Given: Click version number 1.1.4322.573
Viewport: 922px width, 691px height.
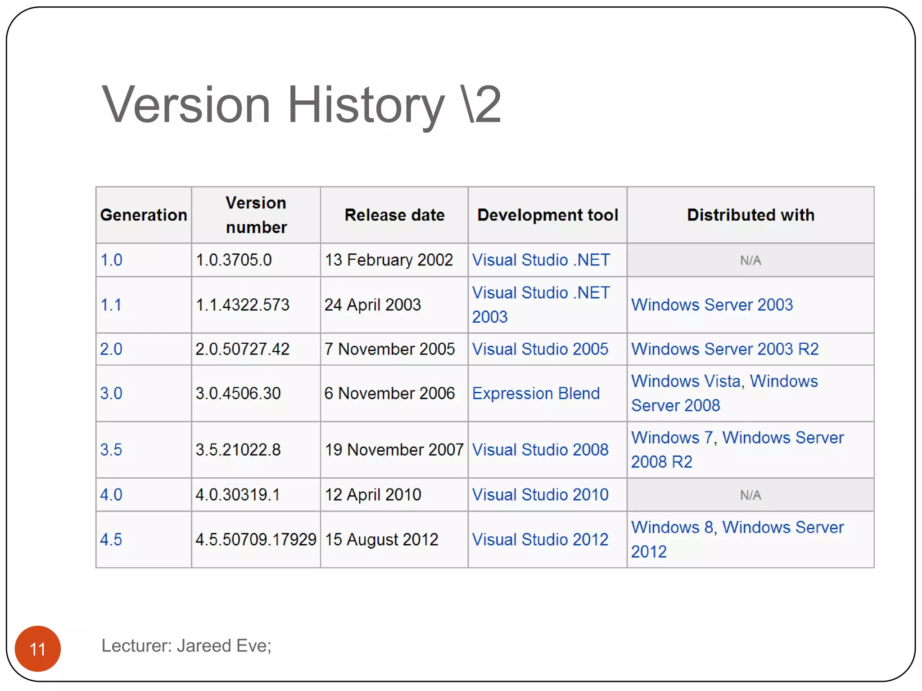Looking at the screenshot, I should tap(242, 305).
